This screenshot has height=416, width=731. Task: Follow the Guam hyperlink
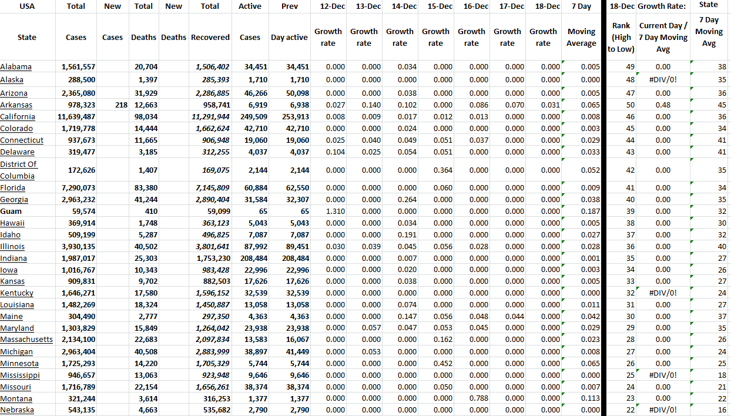pos(12,211)
